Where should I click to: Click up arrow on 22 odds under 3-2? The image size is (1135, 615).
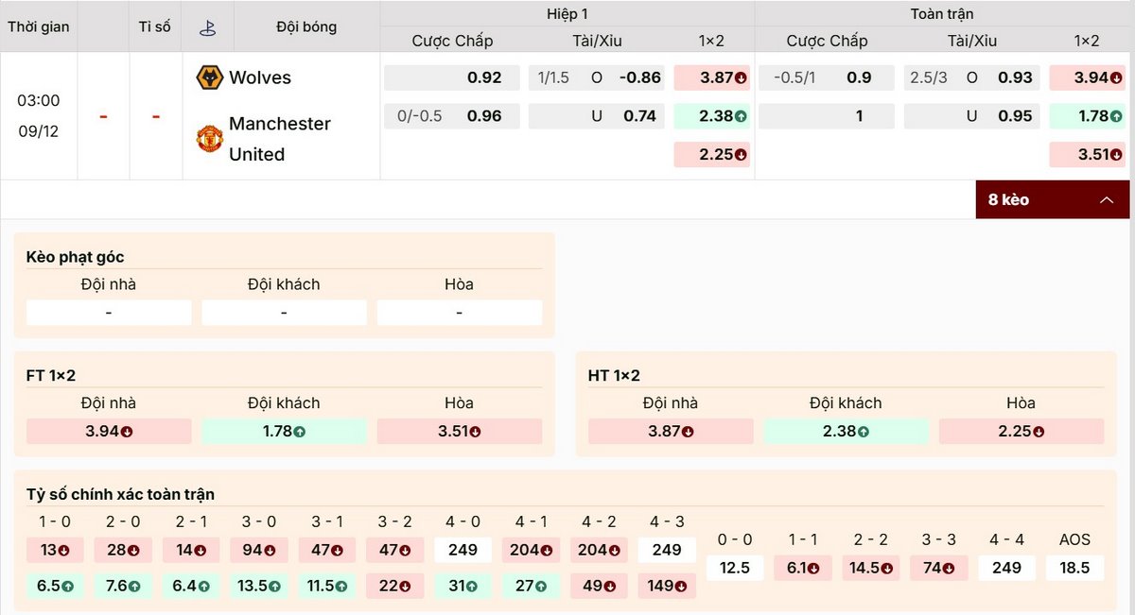[x=405, y=586]
